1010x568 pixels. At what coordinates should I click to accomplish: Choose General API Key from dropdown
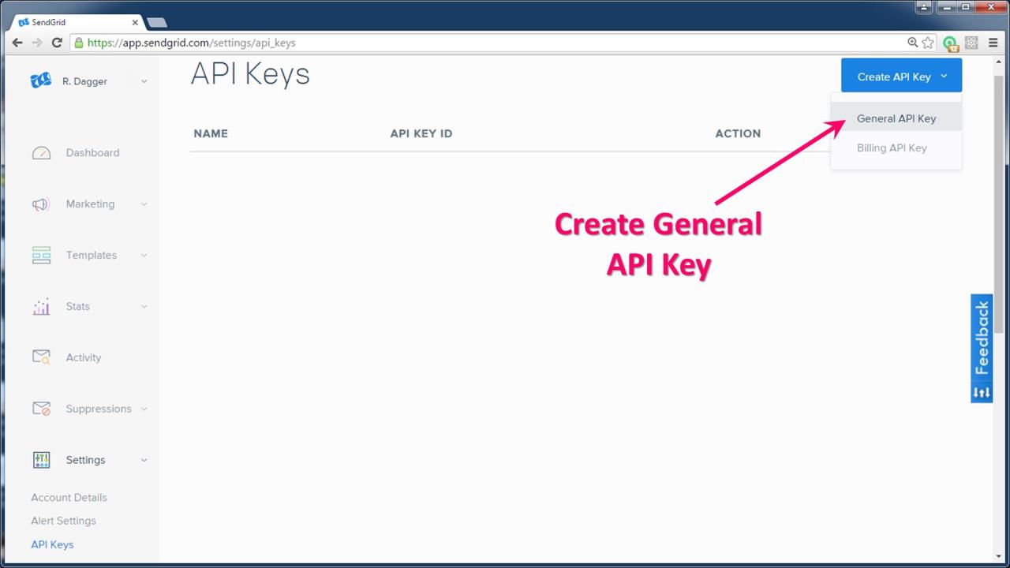tap(896, 118)
